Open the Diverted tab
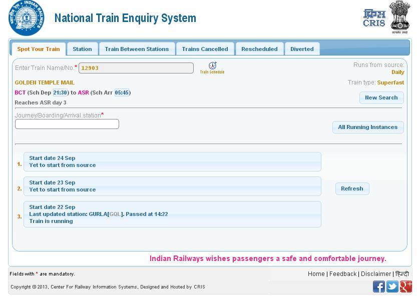Viewport: 417px width, 300px height. click(x=302, y=49)
